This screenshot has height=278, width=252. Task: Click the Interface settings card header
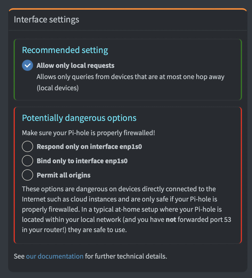[47, 19]
